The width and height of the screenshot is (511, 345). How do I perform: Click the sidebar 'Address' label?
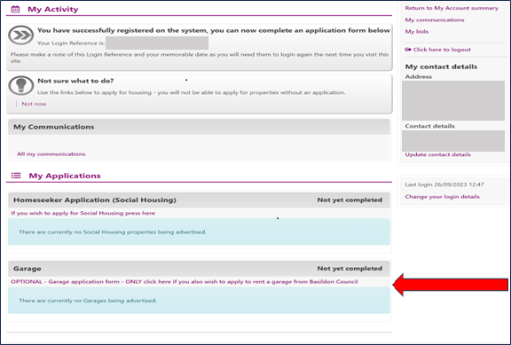pos(419,76)
